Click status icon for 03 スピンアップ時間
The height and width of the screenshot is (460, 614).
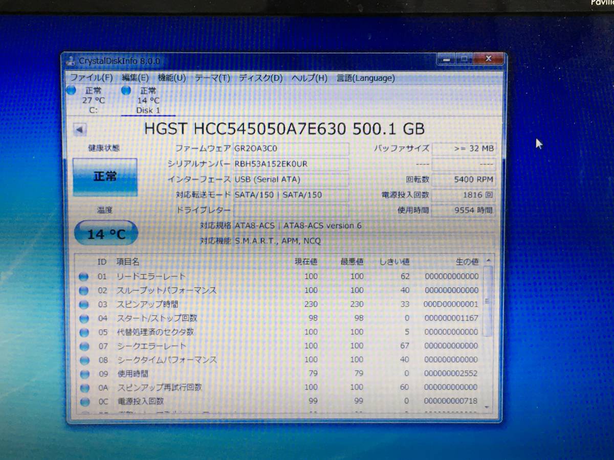tap(83, 305)
